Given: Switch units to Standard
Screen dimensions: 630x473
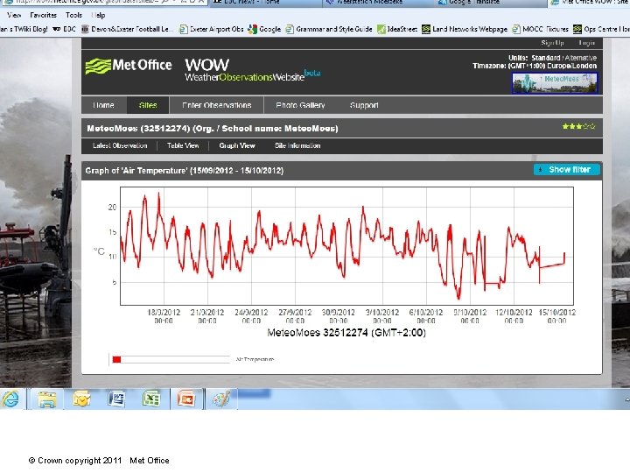Looking at the screenshot, I should point(546,58).
